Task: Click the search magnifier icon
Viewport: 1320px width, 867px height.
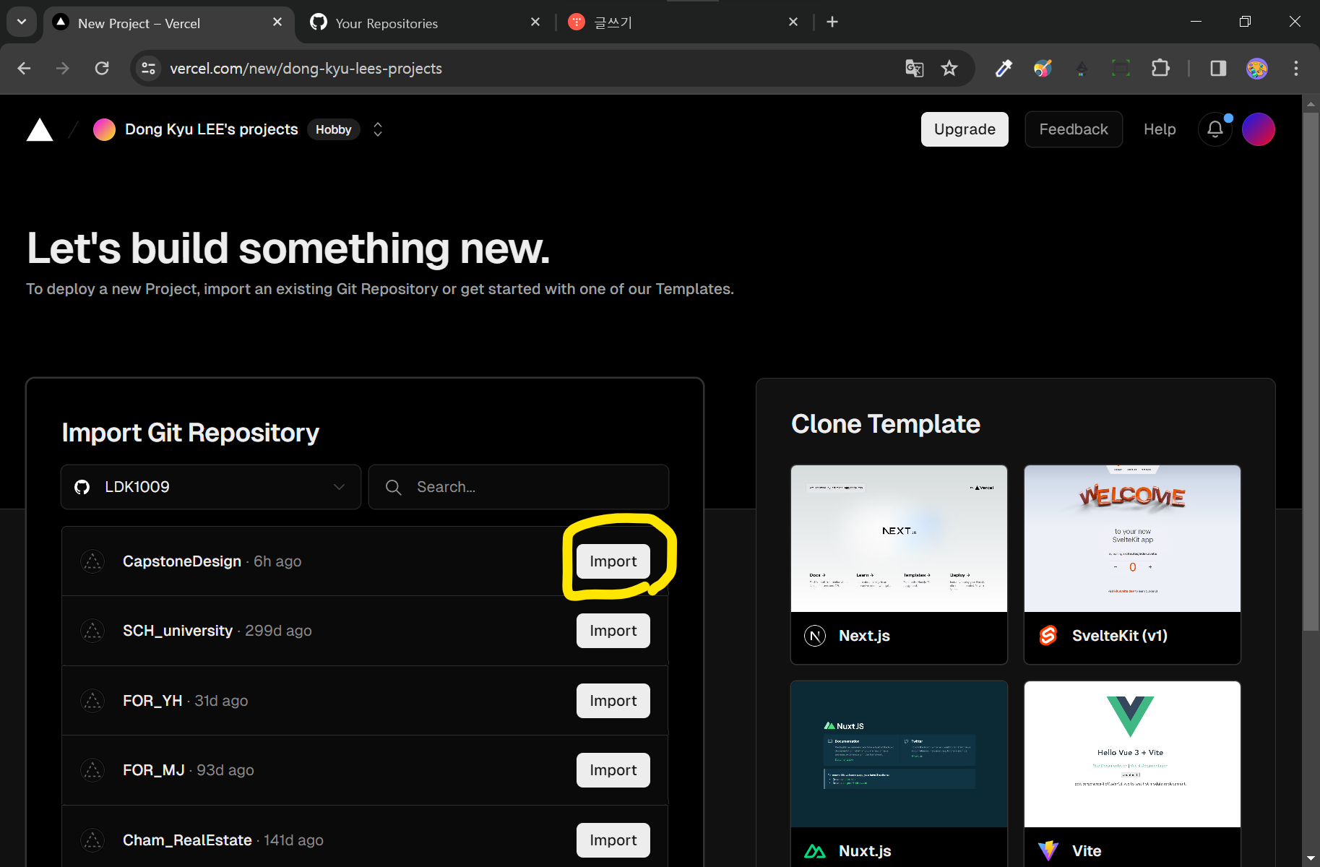Action: click(394, 488)
